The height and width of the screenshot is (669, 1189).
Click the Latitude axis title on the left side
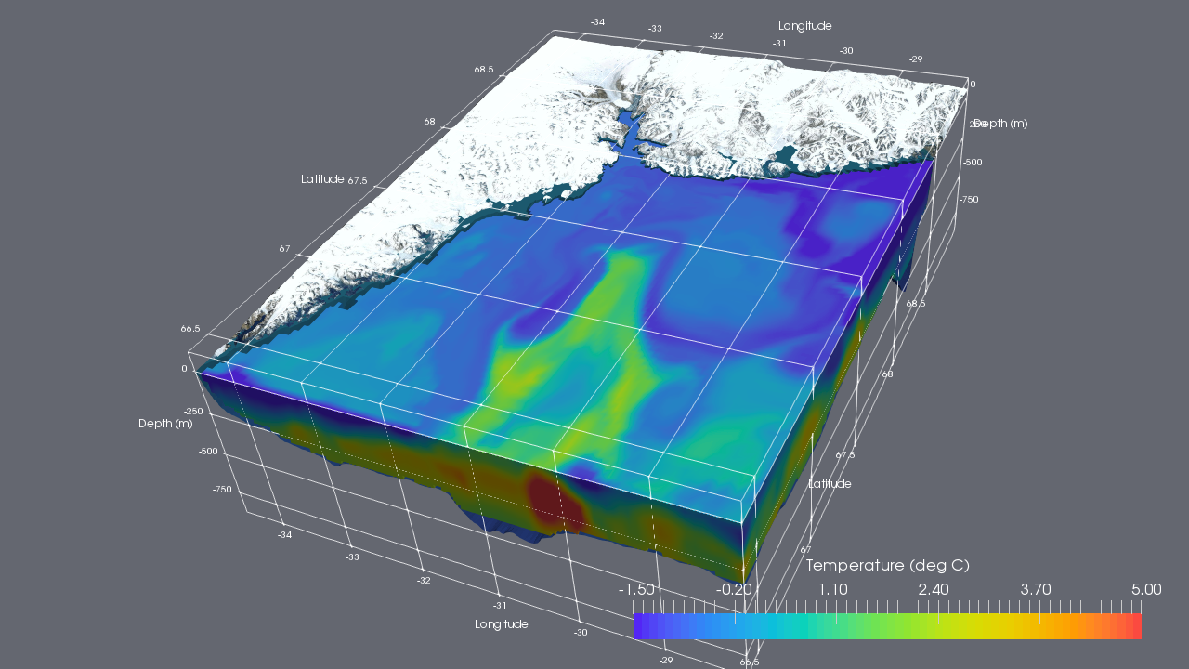pyautogui.click(x=322, y=178)
